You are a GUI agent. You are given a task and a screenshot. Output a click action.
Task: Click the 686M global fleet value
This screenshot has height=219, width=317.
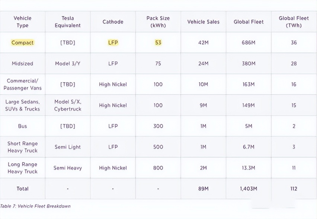click(x=249, y=43)
